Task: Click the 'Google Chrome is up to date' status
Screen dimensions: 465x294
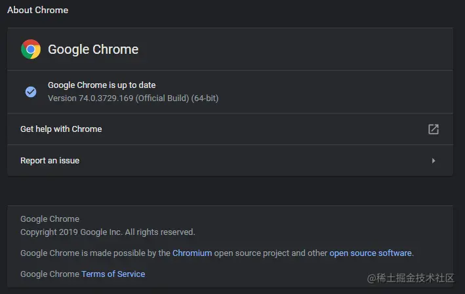Action: click(x=102, y=85)
